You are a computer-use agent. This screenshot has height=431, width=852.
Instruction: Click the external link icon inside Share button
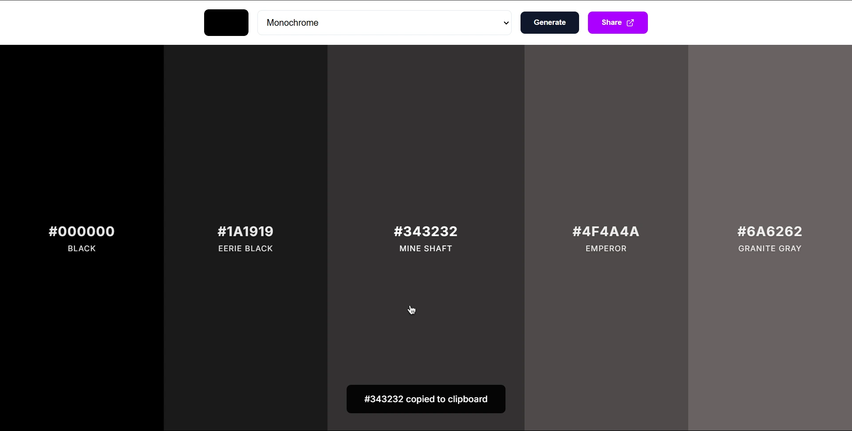631,23
